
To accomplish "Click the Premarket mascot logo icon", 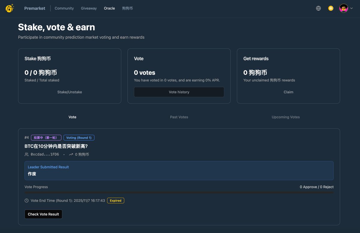I will [10, 8].
